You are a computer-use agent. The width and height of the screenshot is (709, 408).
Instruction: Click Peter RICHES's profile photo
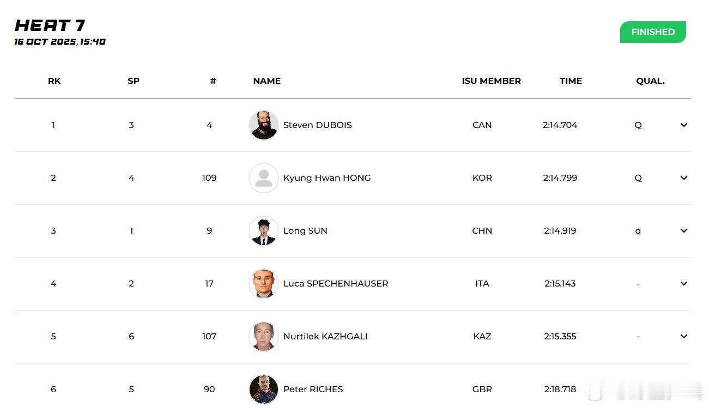(x=264, y=389)
